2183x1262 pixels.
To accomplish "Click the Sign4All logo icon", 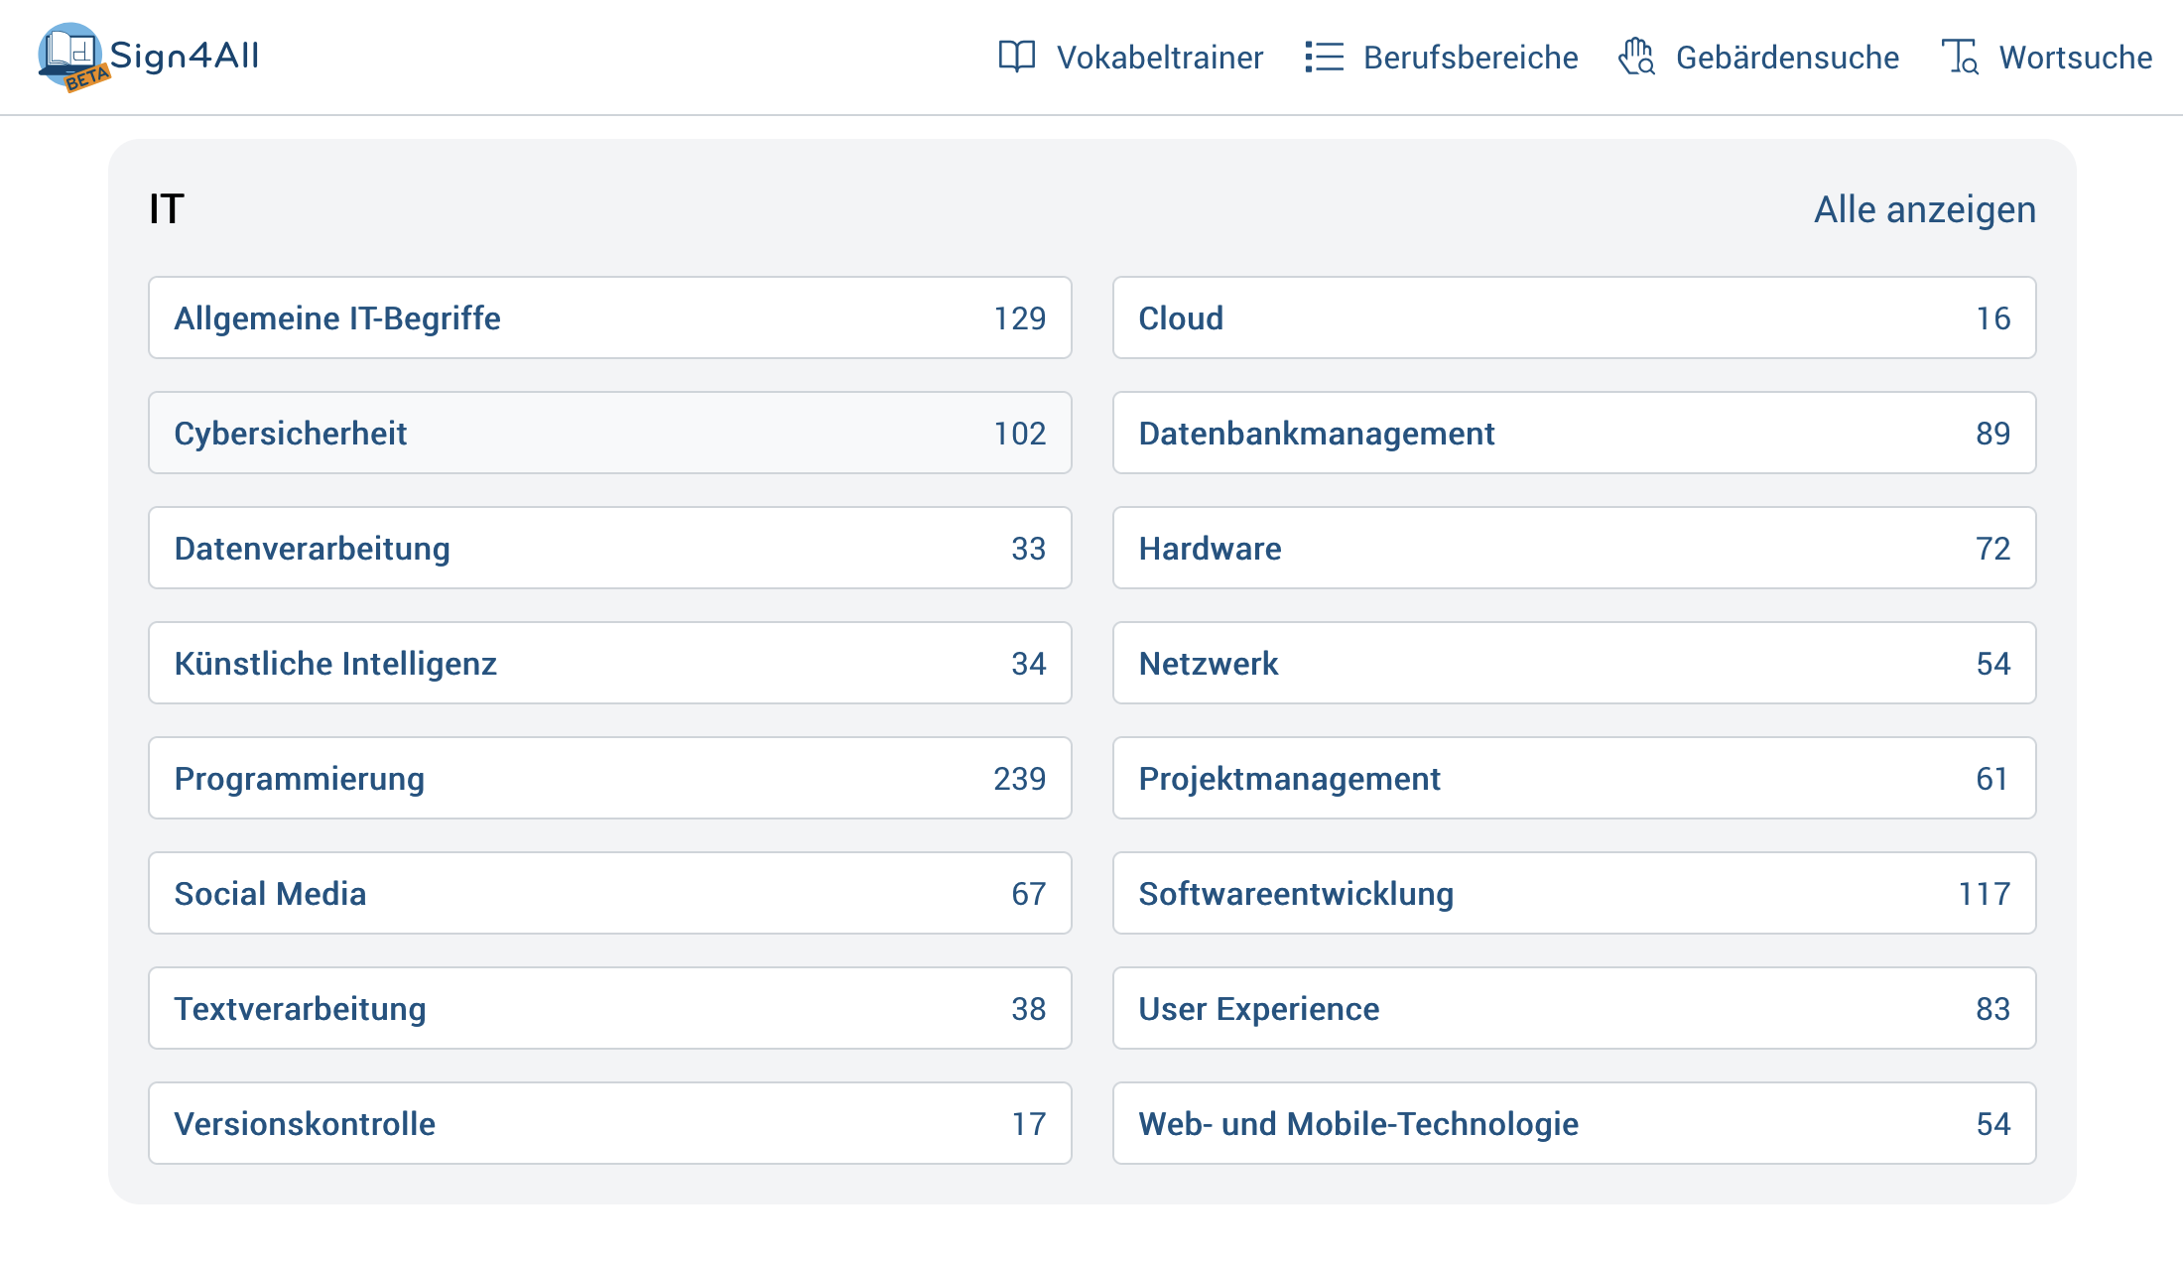I will point(73,58).
